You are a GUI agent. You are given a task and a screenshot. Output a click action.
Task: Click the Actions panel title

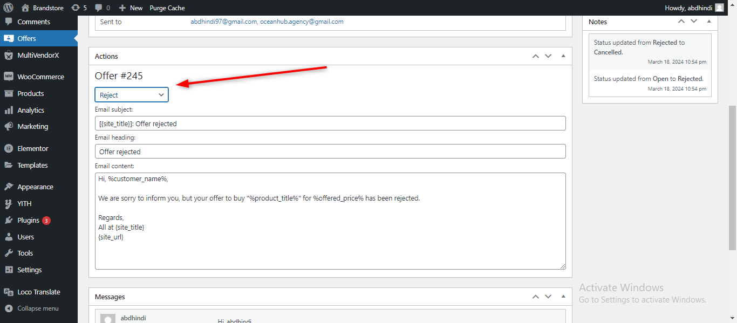click(x=106, y=56)
